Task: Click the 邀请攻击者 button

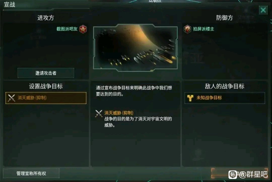Action: coord(46,73)
